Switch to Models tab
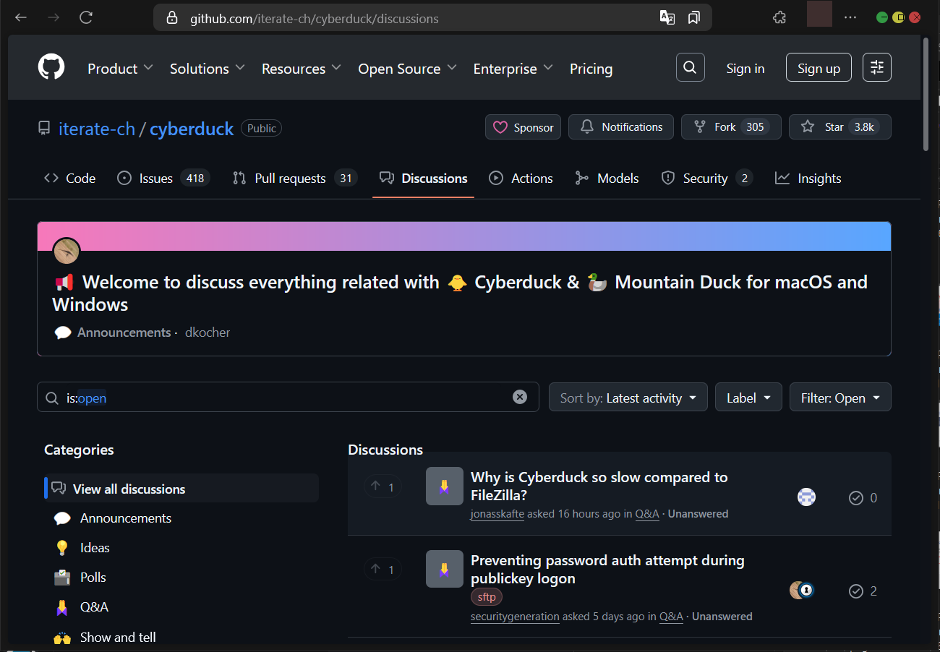This screenshot has height=652, width=940. point(607,178)
